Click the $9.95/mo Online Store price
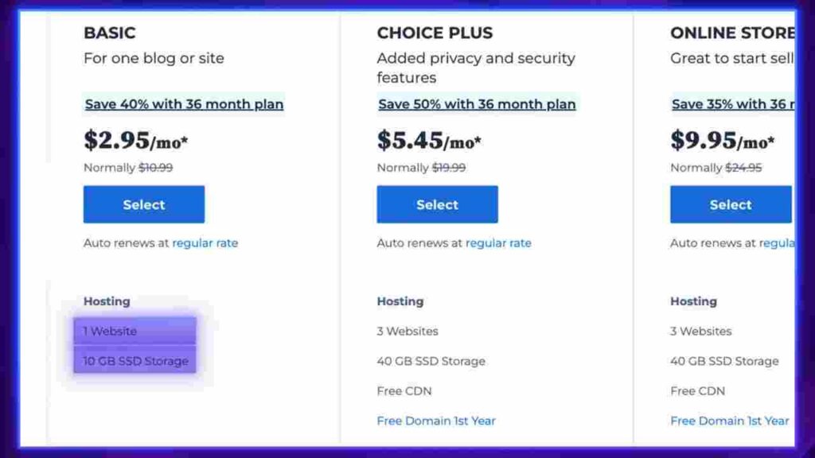The height and width of the screenshot is (458, 815). [723, 140]
